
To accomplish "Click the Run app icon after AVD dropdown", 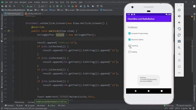I will coord(50,6).
